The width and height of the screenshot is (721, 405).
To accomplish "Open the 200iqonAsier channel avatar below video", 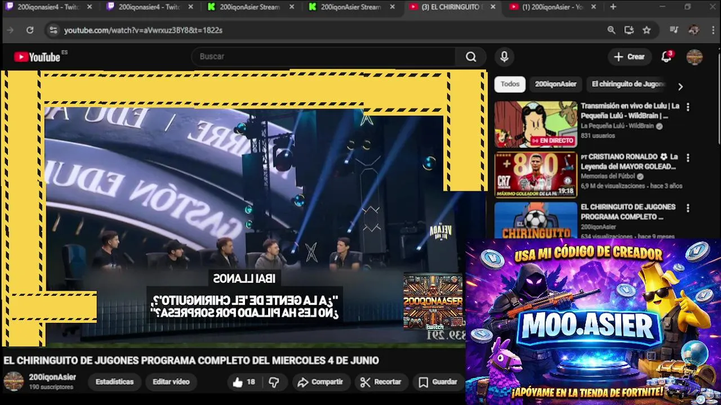I will 14,381.
